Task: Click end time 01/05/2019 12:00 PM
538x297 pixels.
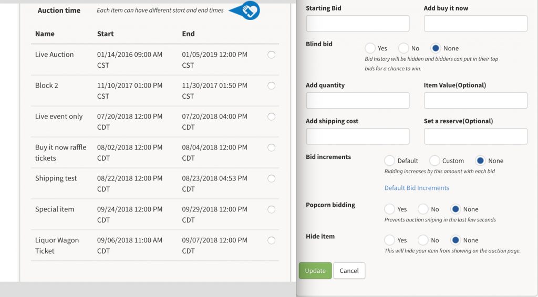Action: click(x=214, y=55)
